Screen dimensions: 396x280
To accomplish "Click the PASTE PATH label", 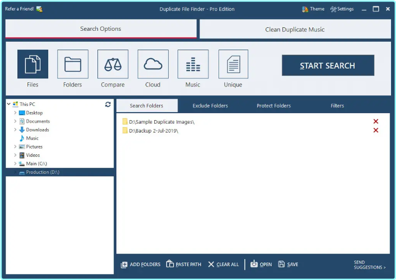I will 189,265.
